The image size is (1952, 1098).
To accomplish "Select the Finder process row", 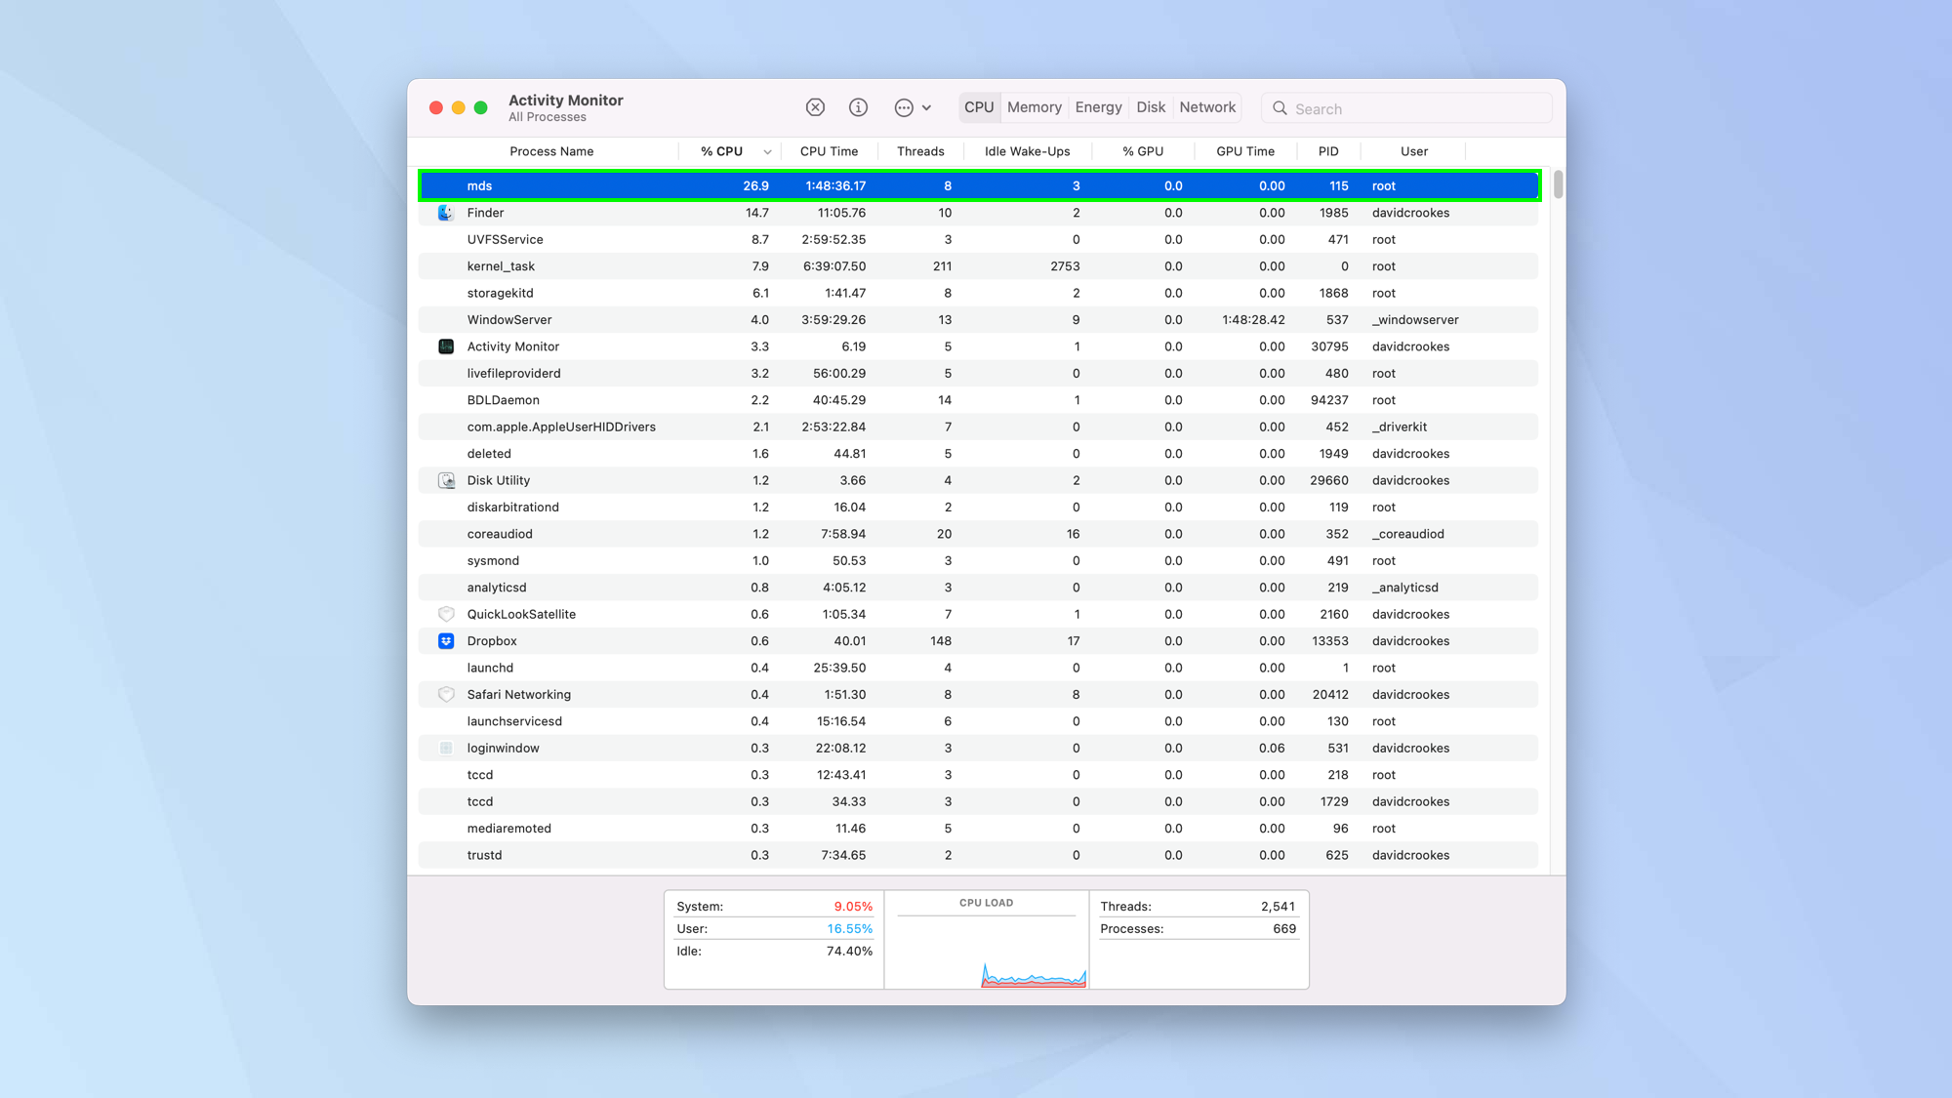I will click(979, 213).
